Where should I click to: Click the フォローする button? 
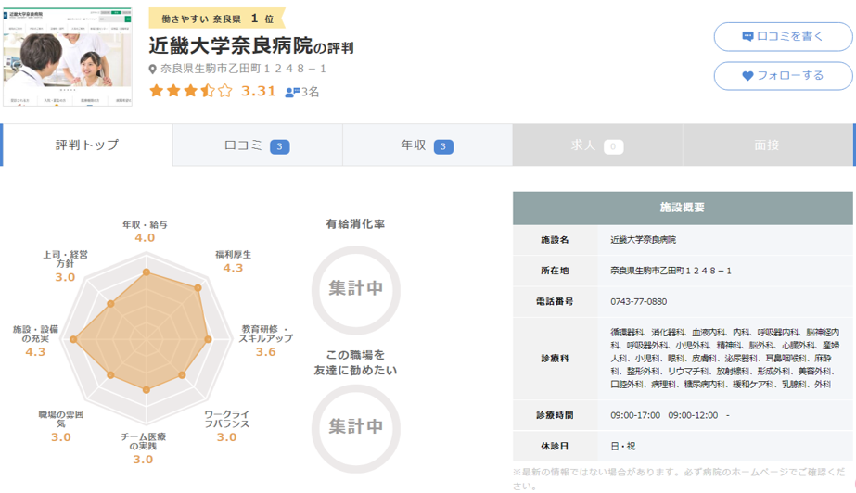783,76
